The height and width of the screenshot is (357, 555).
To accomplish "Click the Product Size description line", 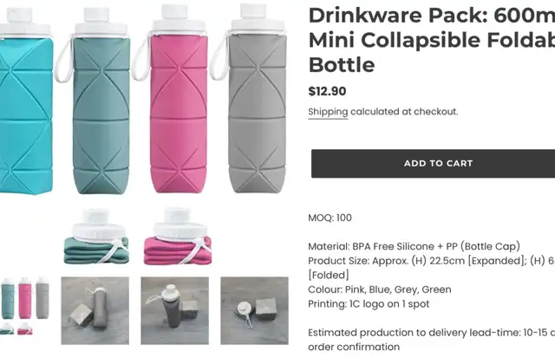I will (x=432, y=268).
